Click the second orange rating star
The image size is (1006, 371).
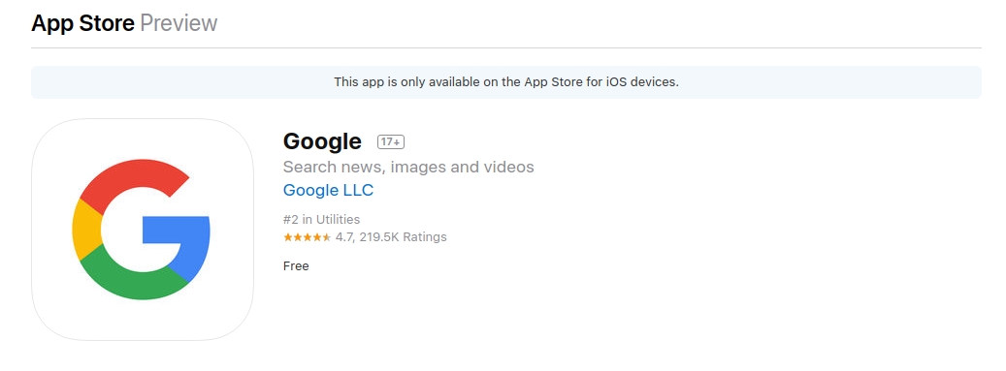[297, 237]
